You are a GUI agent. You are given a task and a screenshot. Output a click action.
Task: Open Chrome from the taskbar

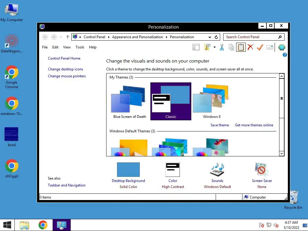[x=43, y=225]
